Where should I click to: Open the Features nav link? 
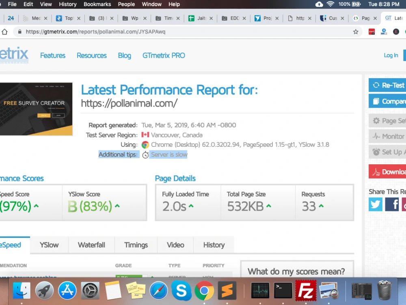point(52,55)
